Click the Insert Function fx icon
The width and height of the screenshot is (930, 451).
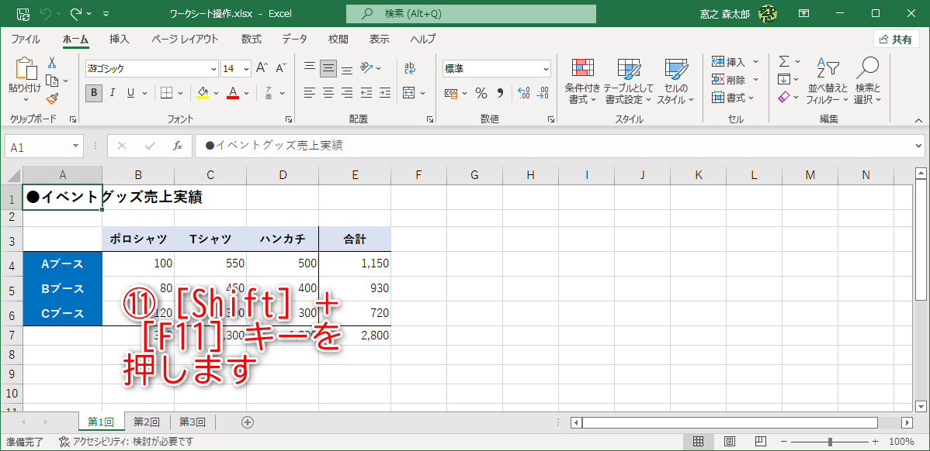(x=177, y=146)
